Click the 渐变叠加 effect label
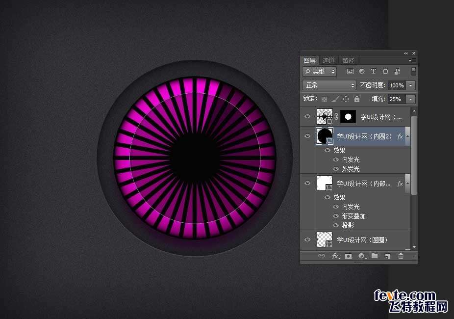 click(x=353, y=216)
